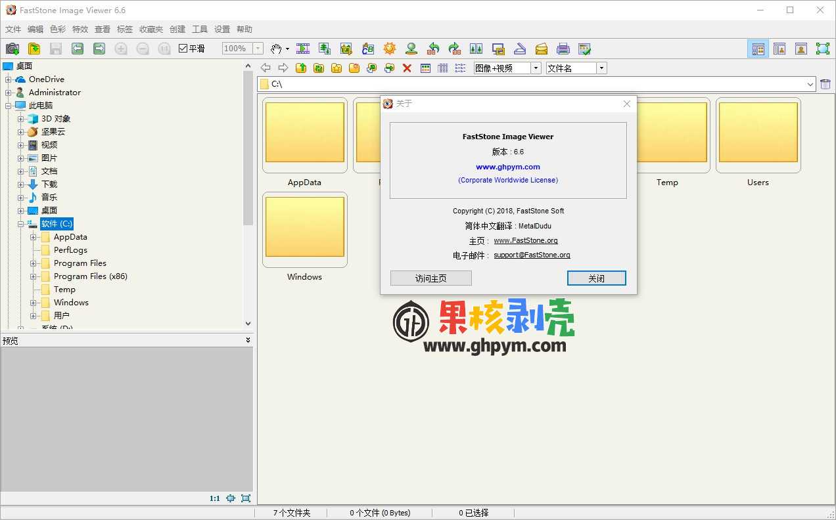Click the open file toolbar icon
Image resolution: width=836 pixels, height=520 pixels.
34,49
